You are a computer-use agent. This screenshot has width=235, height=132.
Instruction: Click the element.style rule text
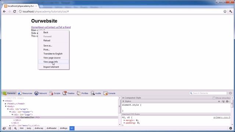(131, 105)
